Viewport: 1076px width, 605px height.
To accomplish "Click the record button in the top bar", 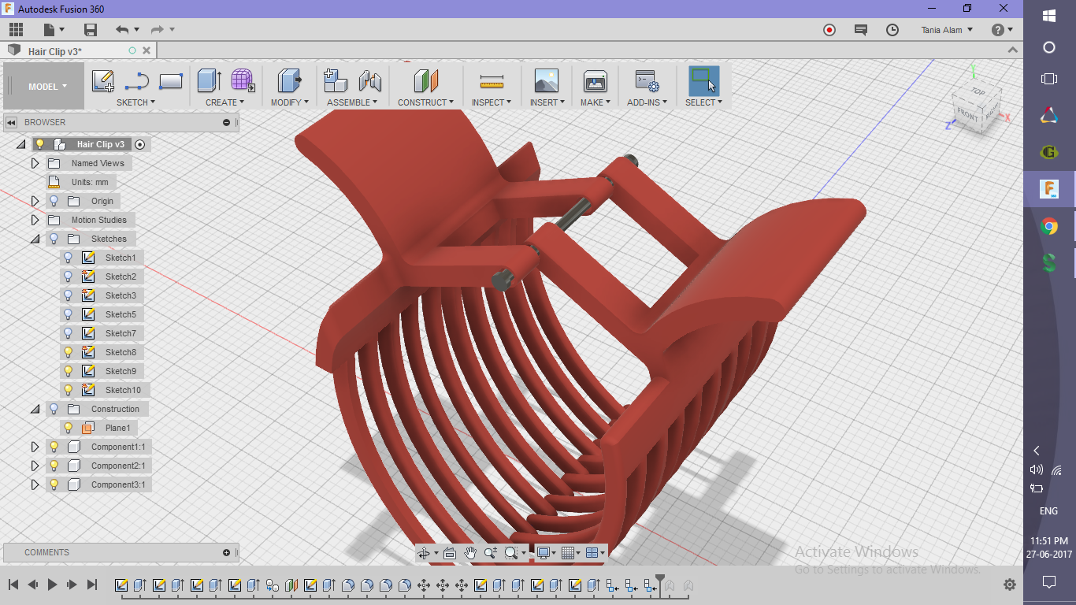I will (829, 30).
